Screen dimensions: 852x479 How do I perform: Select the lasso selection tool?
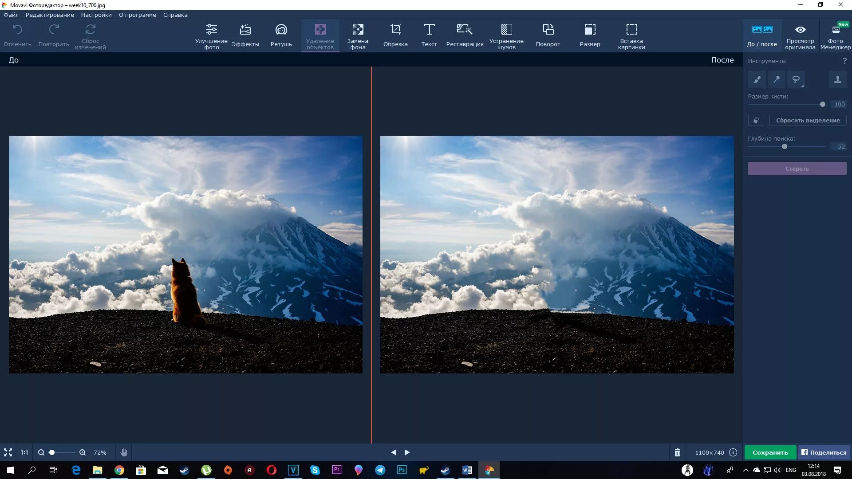pos(796,80)
